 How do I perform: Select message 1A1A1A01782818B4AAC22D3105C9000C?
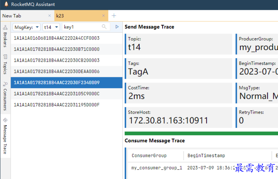pyautogui.click(x=67, y=94)
